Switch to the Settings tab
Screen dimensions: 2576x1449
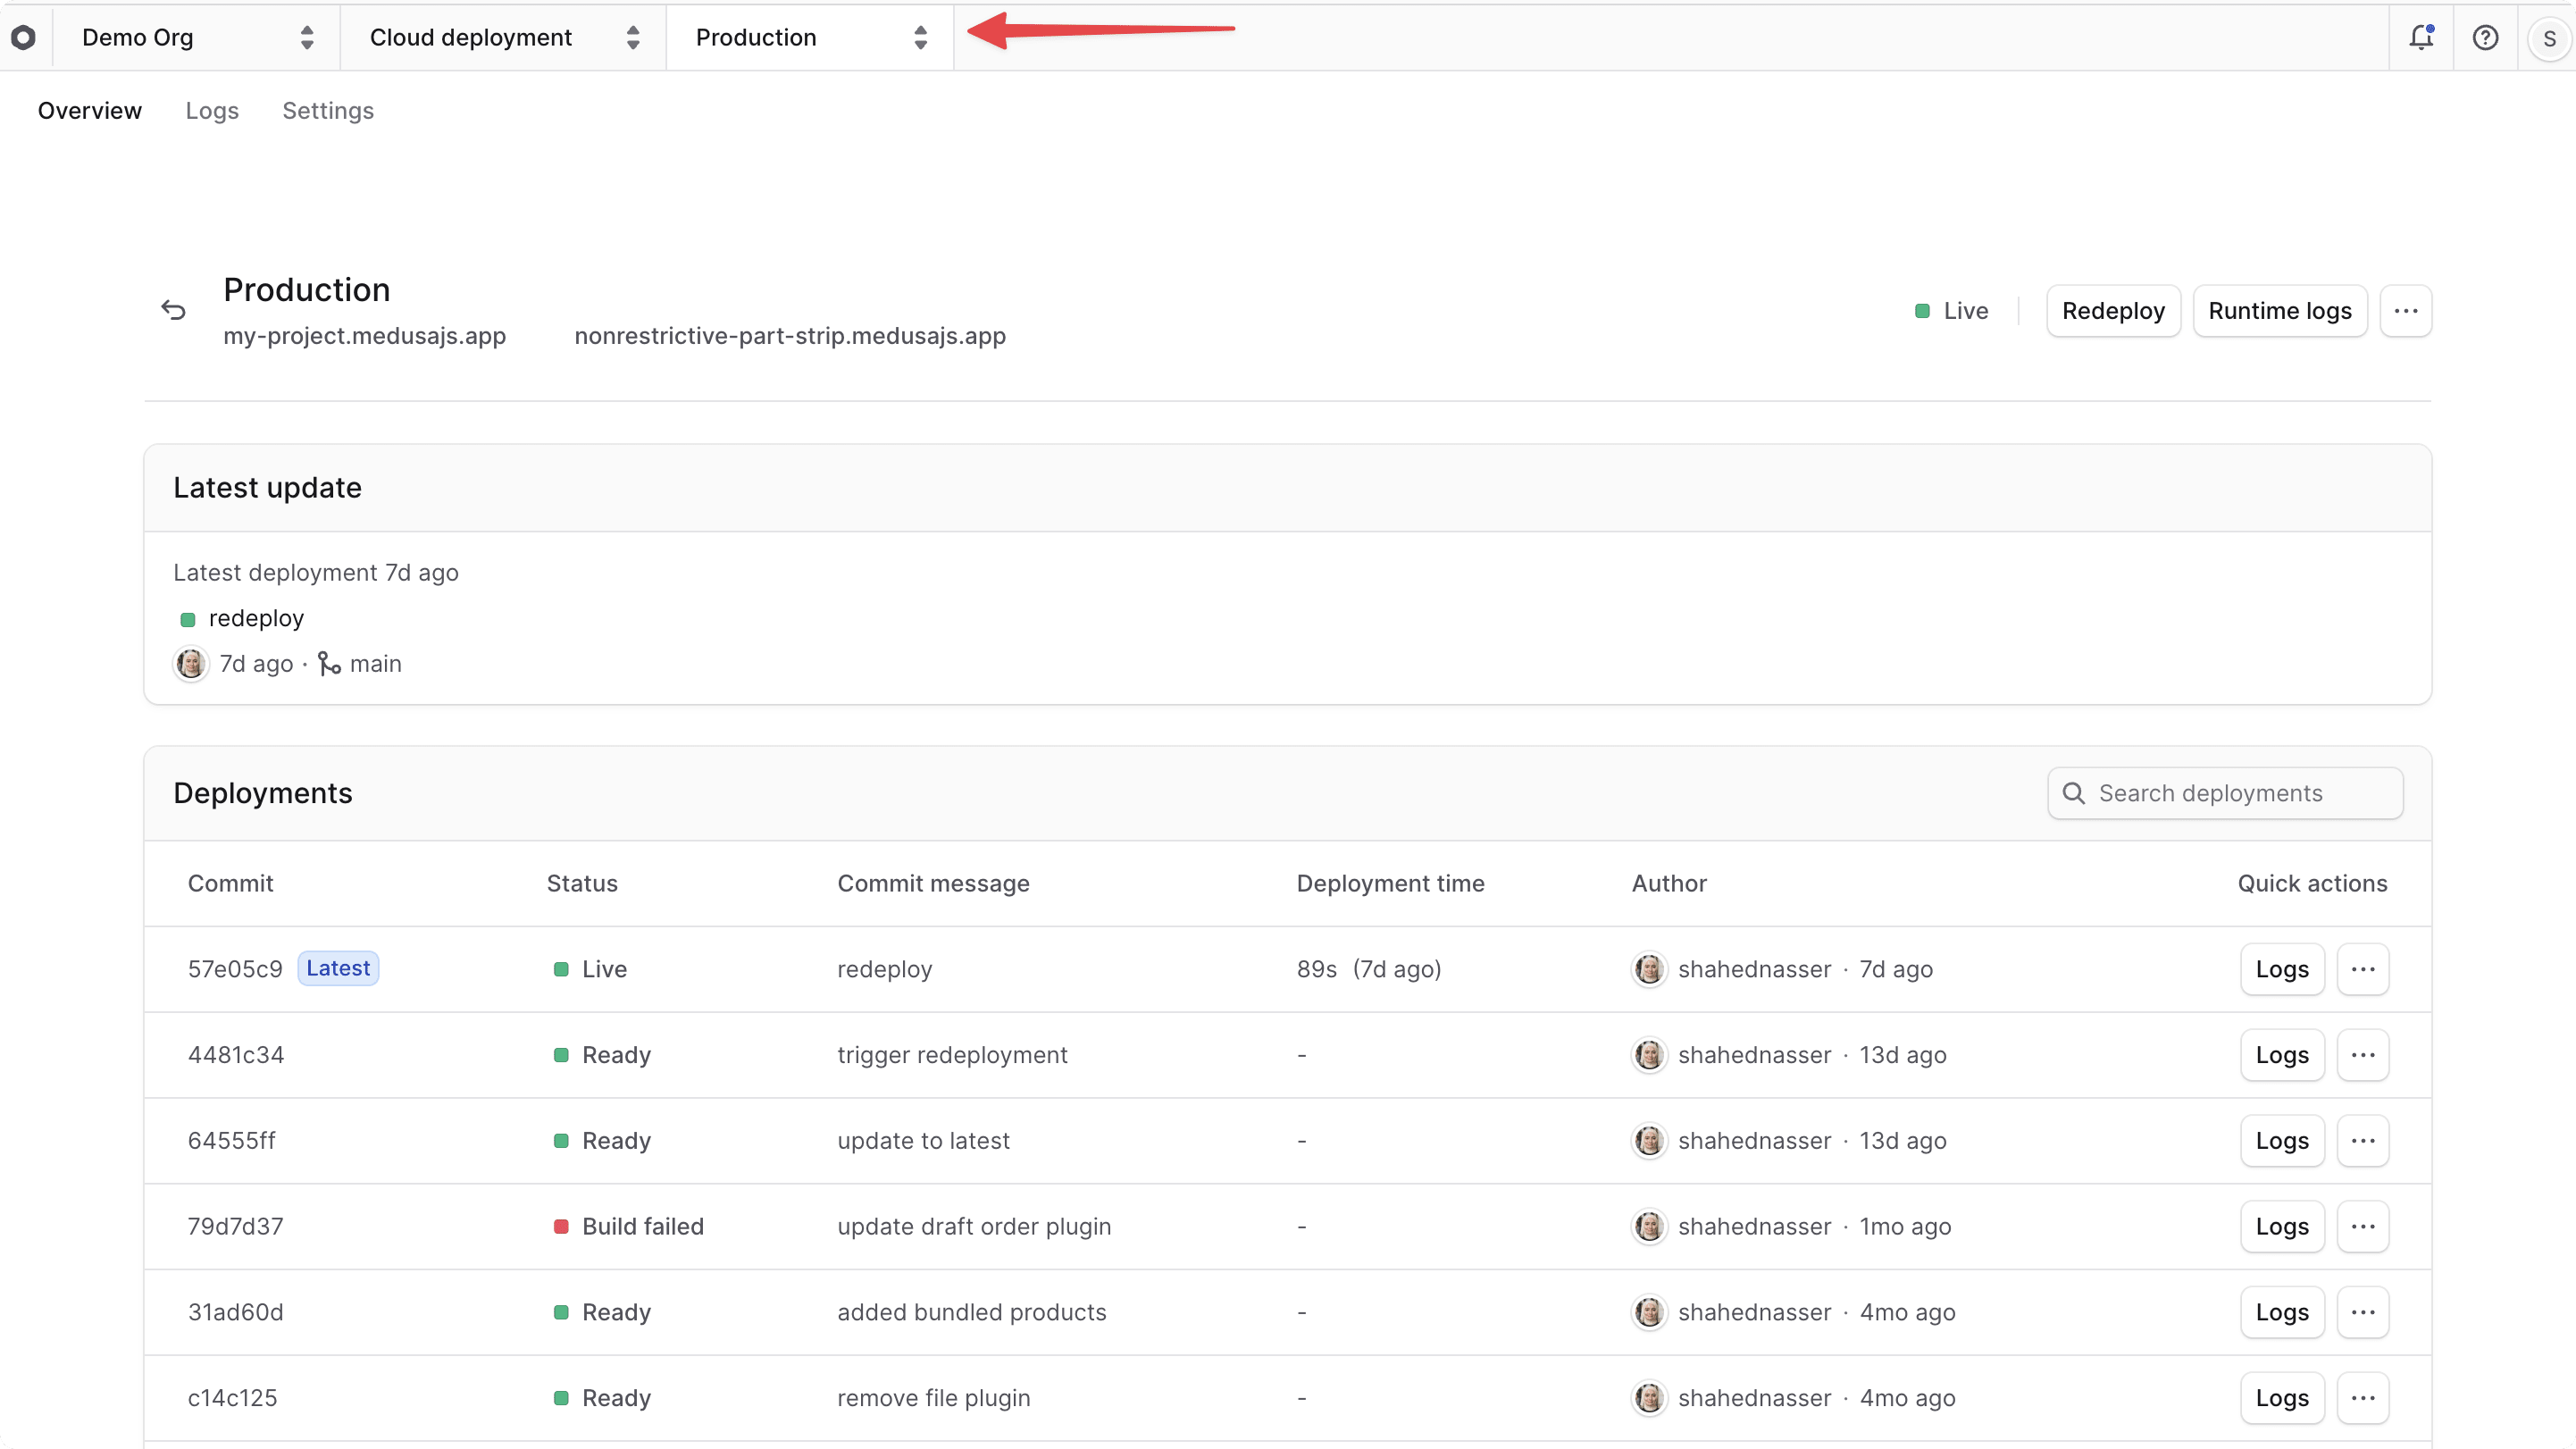click(328, 110)
